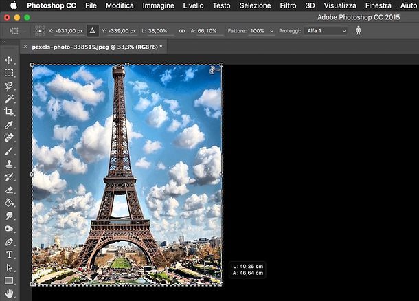
Task: Open the Filtro menu
Action: [288, 5]
